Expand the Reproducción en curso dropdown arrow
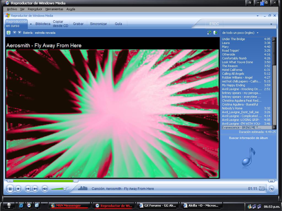The image size is (282, 211). coord(31,24)
